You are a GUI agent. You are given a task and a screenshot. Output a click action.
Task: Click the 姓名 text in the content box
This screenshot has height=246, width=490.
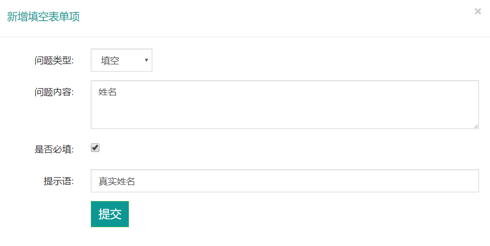pyautogui.click(x=108, y=92)
